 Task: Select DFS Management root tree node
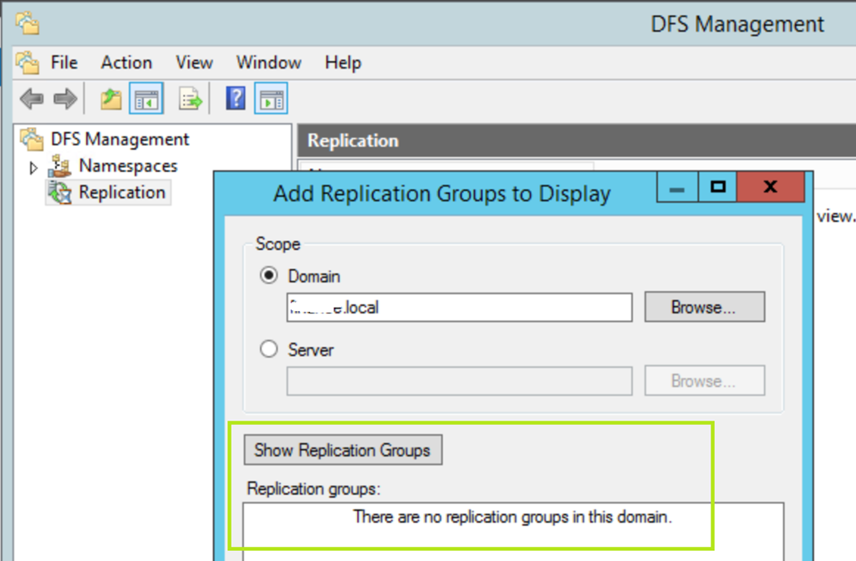tap(120, 139)
